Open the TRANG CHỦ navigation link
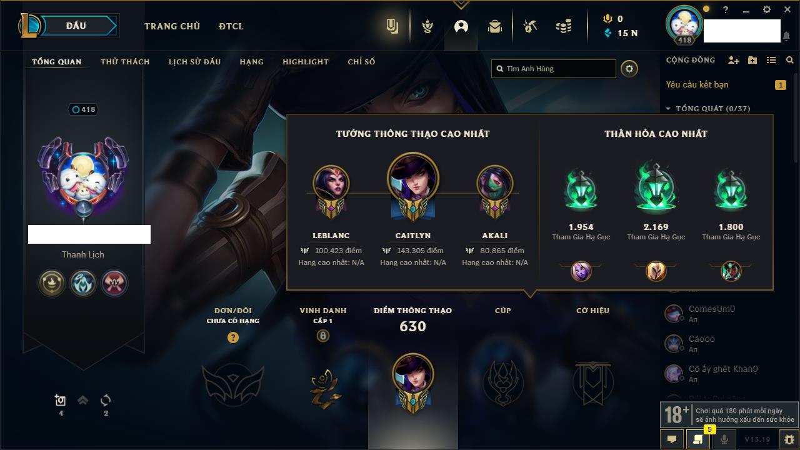The height and width of the screenshot is (450, 800). tap(172, 26)
